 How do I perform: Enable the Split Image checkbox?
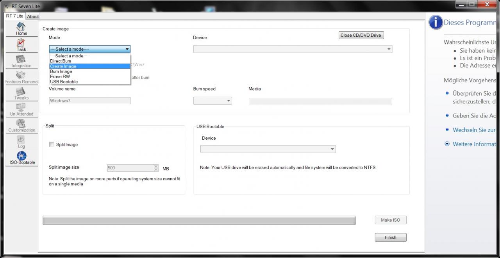point(52,144)
